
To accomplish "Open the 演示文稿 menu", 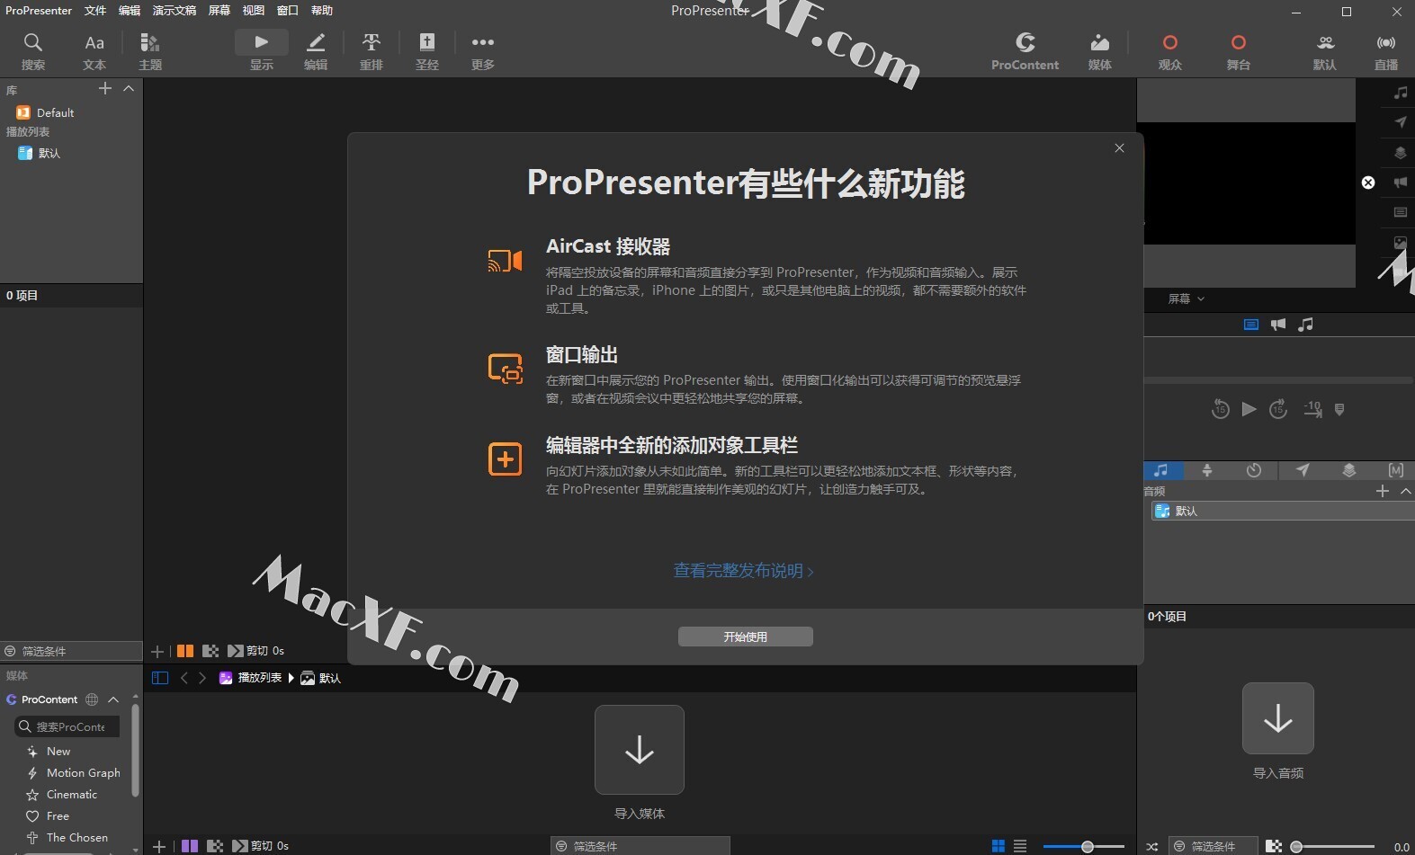I will 175,11.
